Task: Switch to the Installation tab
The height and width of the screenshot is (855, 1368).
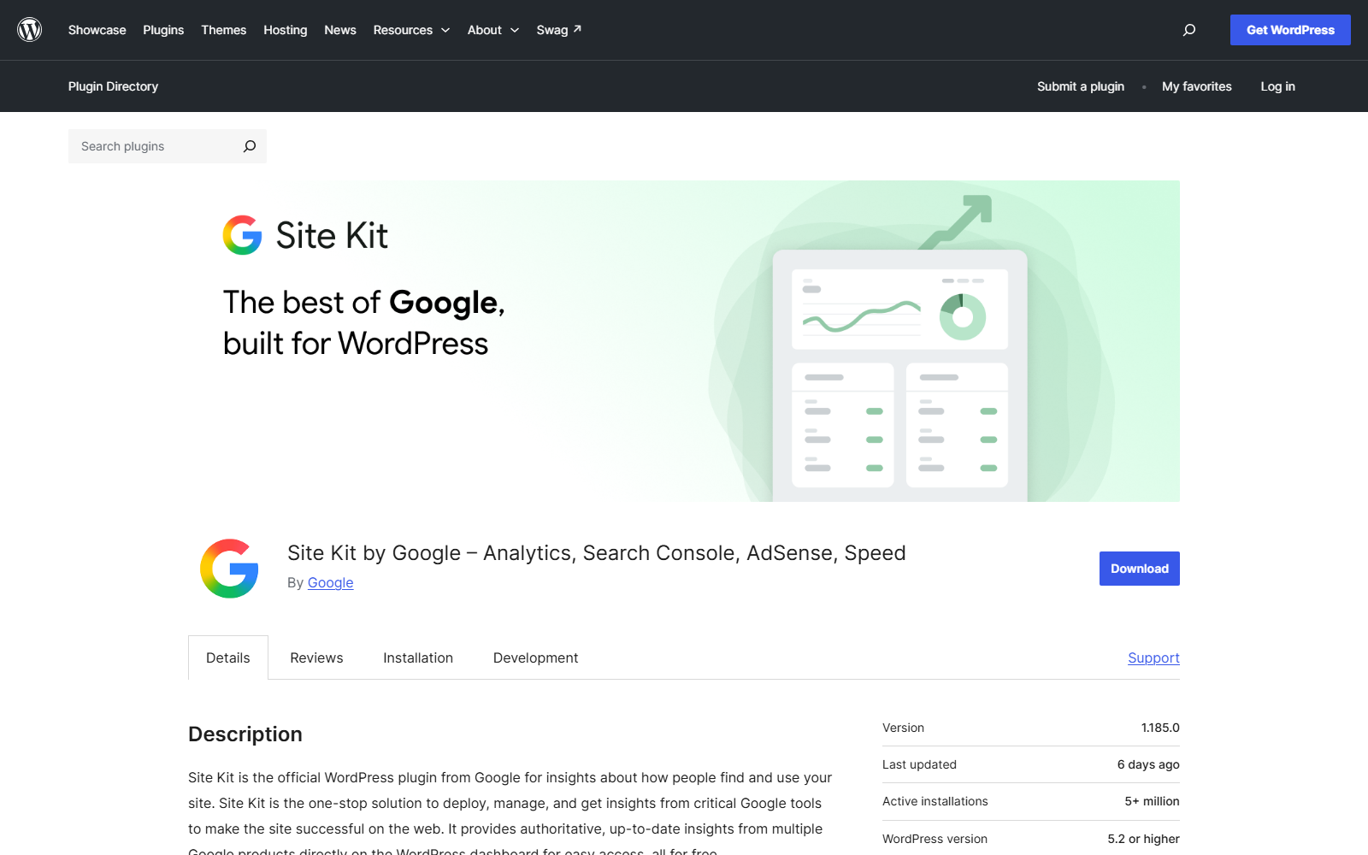Action: [x=418, y=657]
